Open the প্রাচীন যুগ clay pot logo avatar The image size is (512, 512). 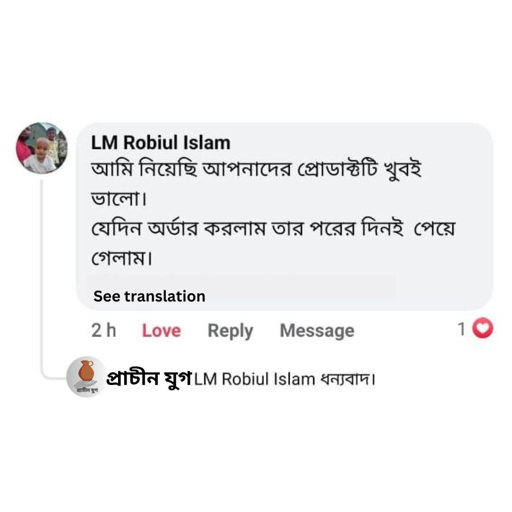click(86, 376)
